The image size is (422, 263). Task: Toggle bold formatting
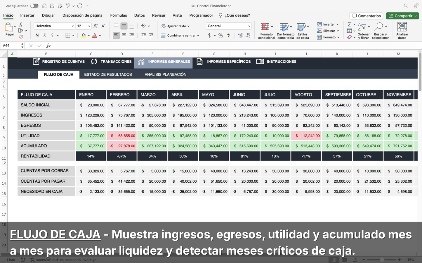click(x=37, y=35)
